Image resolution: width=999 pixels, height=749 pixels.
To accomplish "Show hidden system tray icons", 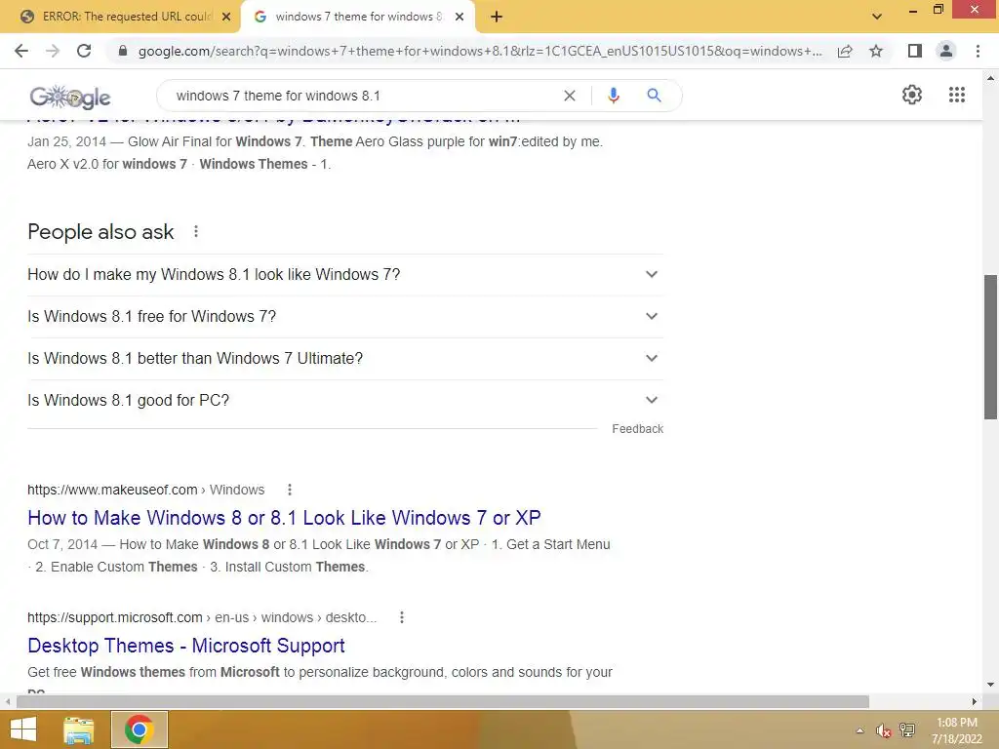I will pyautogui.click(x=859, y=730).
